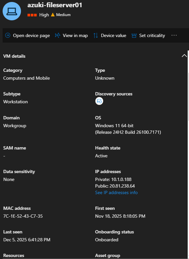This screenshot has width=189, height=259.
Task: Click the Open device page arrow icon
Action: [8, 35]
